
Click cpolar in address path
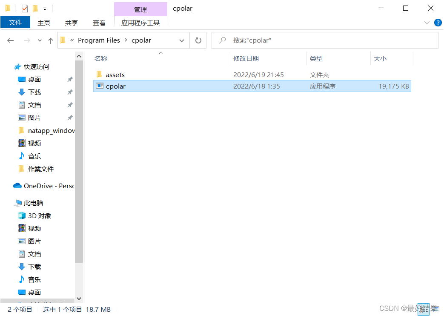click(141, 40)
